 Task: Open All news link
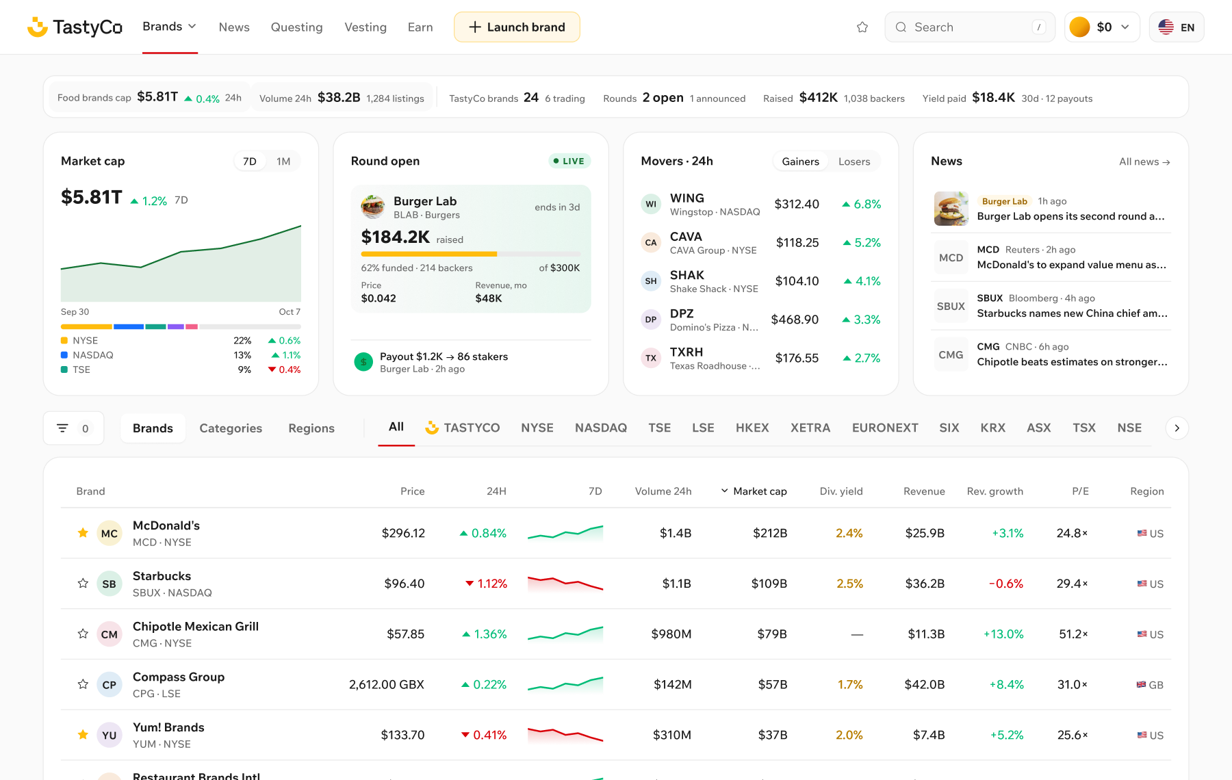click(x=1144, y=161)
